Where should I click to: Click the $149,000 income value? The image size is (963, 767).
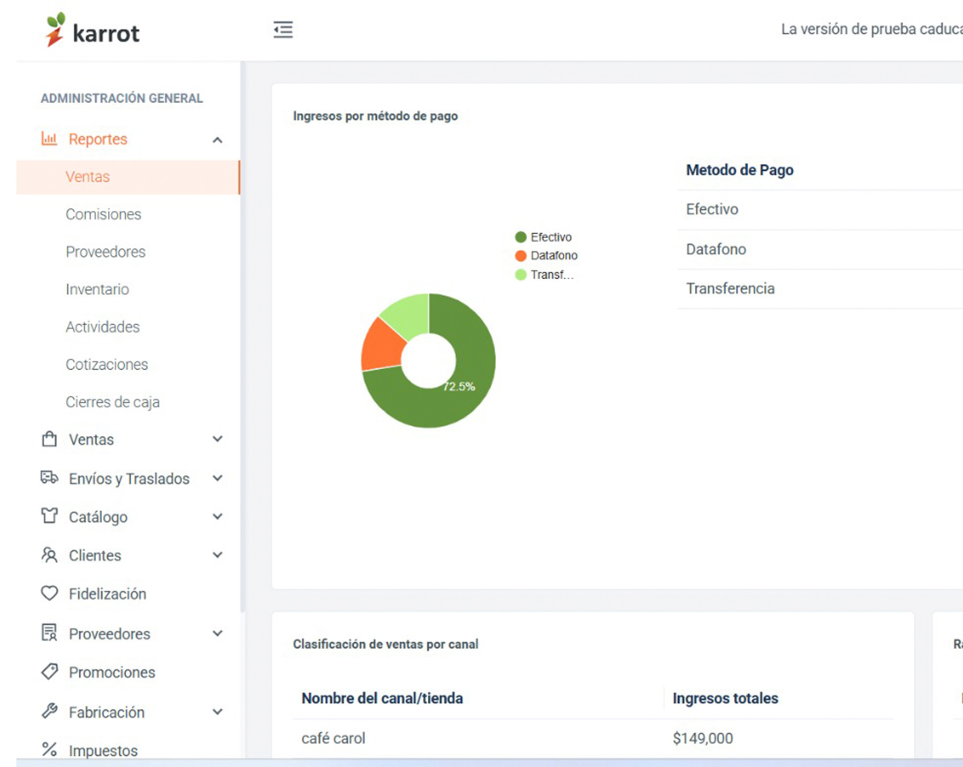click(x=703, y=738)
